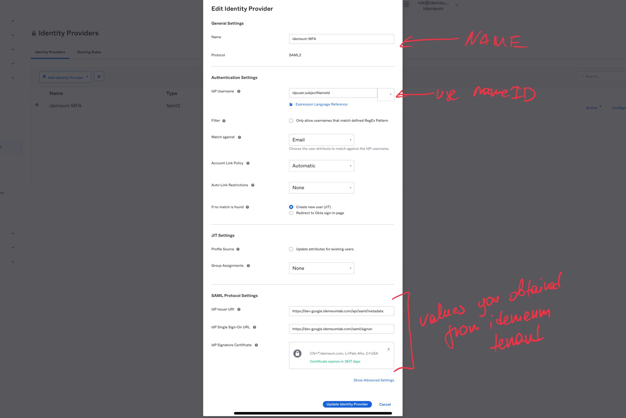Click status icon beside idemeum MFA row
Viewport: 626px width, 418px height.
click(x=37, y=105)
